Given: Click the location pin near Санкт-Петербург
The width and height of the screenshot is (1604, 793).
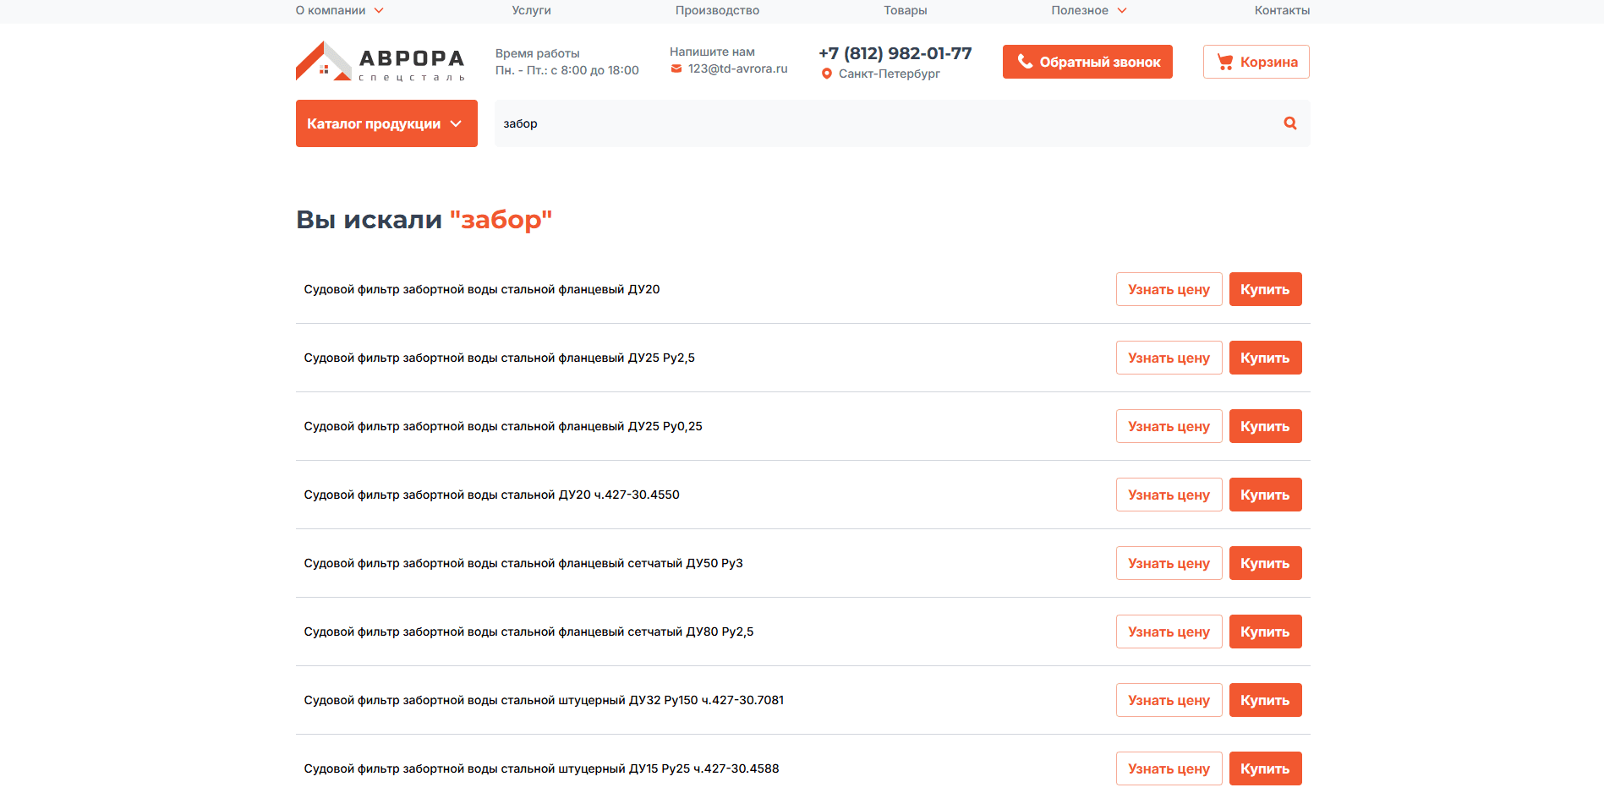Looking at the screenshot, I should 826,74.
